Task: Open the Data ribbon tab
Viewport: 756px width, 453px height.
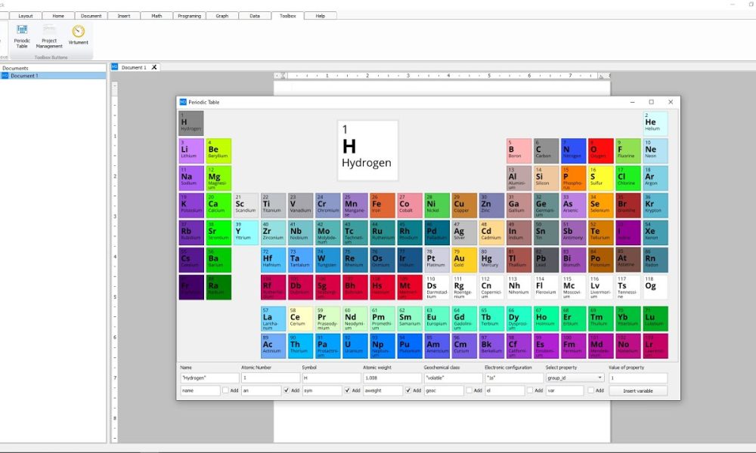Action: (x=255, y=16)
